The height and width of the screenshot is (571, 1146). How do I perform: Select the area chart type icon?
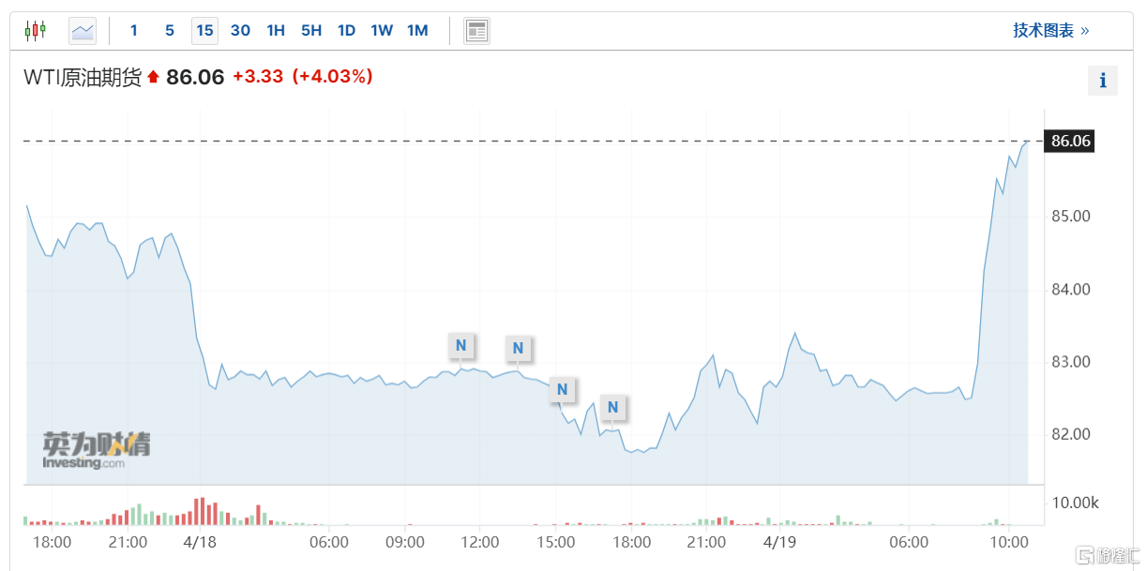point(83,31)
